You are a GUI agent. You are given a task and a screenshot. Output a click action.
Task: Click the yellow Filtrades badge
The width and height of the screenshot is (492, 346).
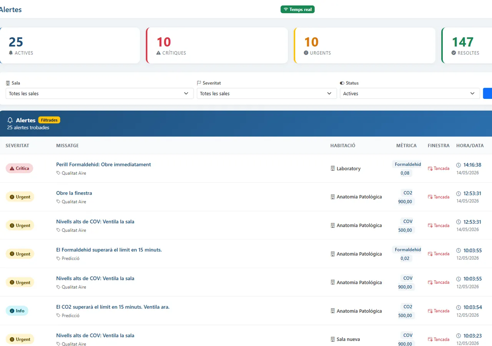tap(49, 120)
